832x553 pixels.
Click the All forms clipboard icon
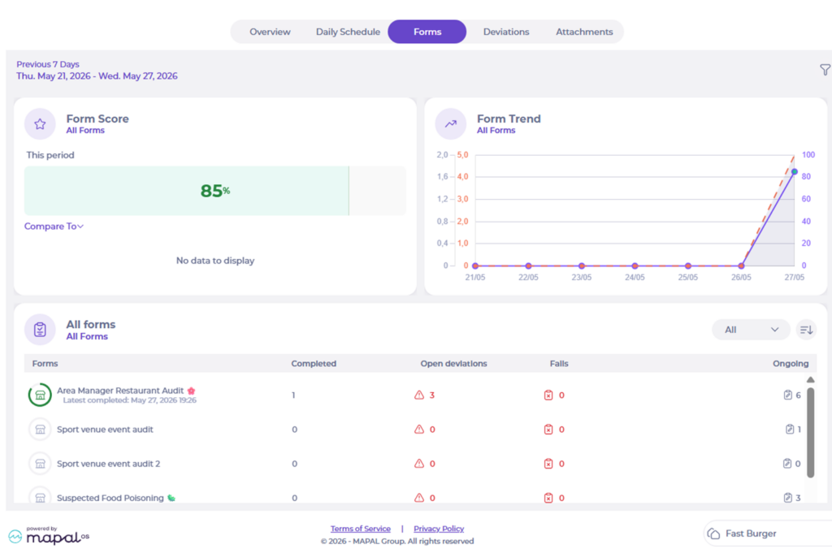click(40, 330)
